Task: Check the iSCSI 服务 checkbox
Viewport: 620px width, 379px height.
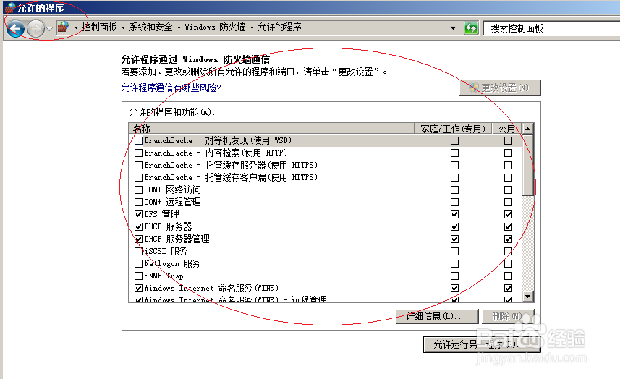Action: [x=138, y=251]
